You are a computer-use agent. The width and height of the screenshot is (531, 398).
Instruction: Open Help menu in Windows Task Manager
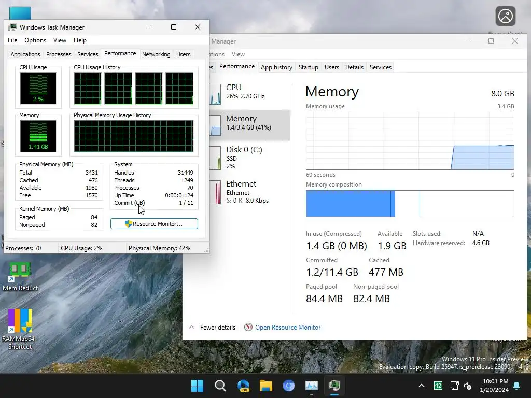pos(80,40)
